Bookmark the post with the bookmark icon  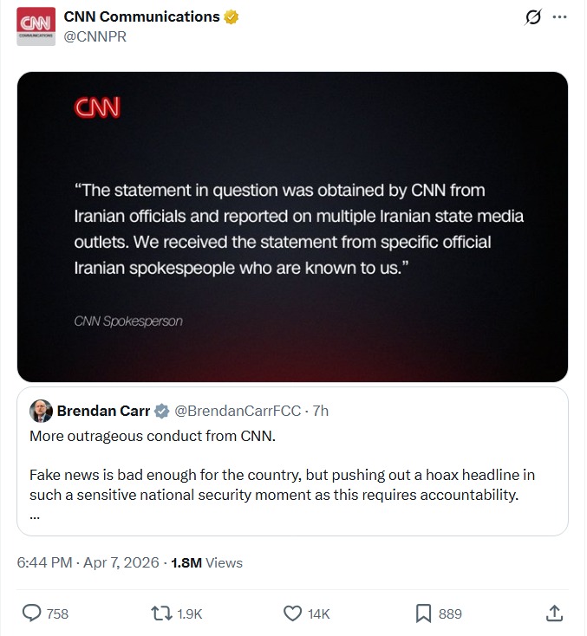click(423, 613)
